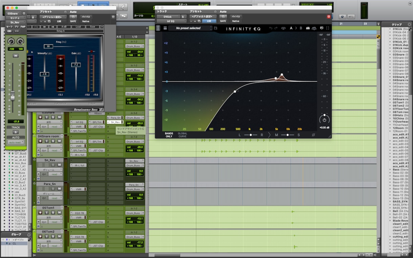Open Sn_Rev output selector on Sn_Rev track
413x258 pixels.
(134, 161)
